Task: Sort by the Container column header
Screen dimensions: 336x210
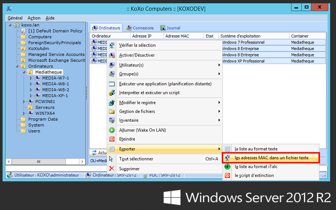Action: point(308,36)
